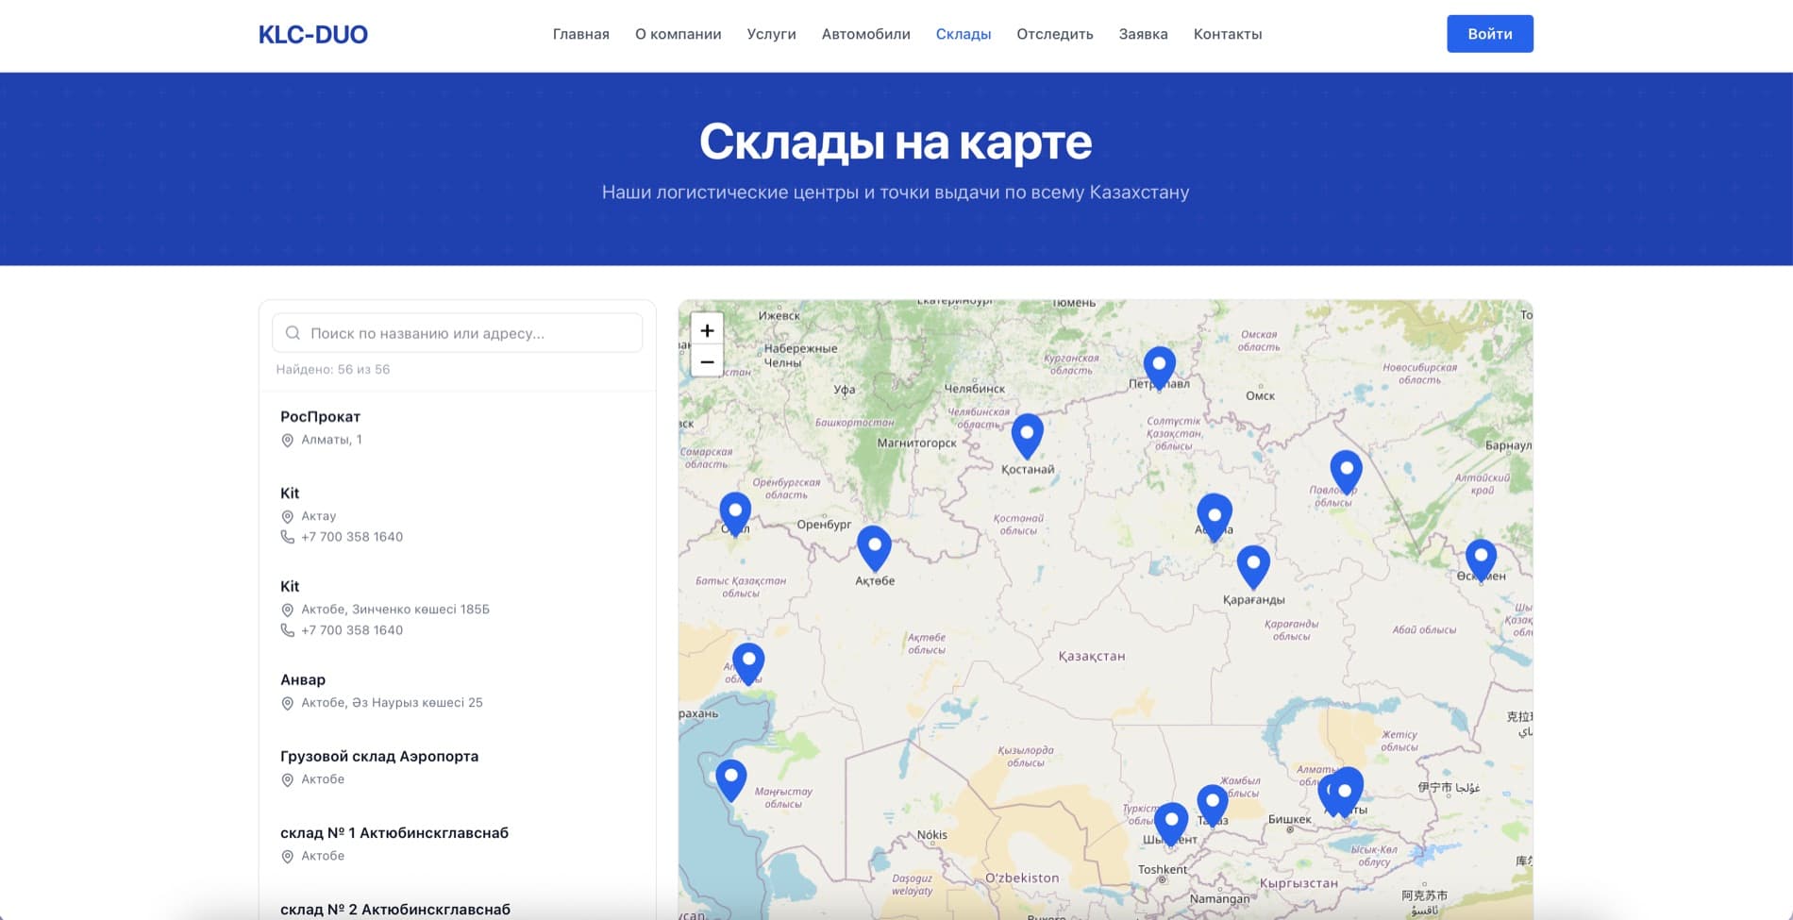Click the "Склады на карте" heading
This screenshot has width=1793, height=920.
click(x=896, y=142)
